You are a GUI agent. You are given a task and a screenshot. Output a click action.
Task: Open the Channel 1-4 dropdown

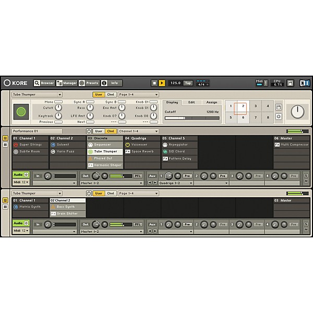click(x=138, y=131)
